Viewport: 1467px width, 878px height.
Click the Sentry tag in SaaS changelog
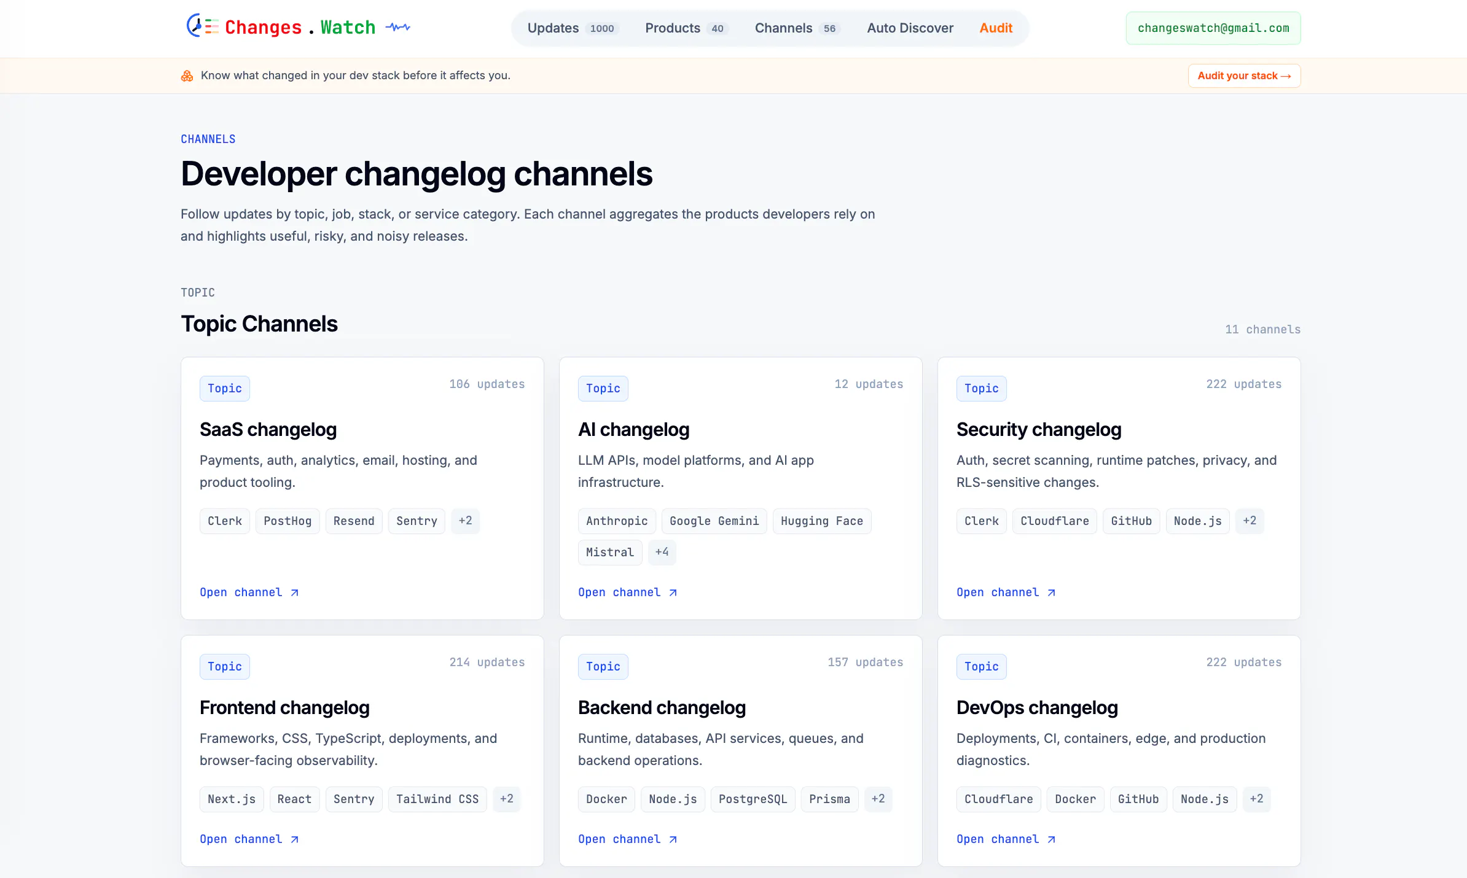[417, 521]
